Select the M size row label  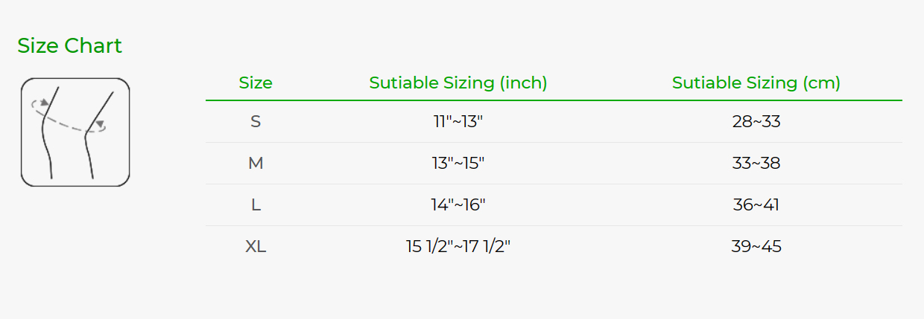(x=256, y=163)
